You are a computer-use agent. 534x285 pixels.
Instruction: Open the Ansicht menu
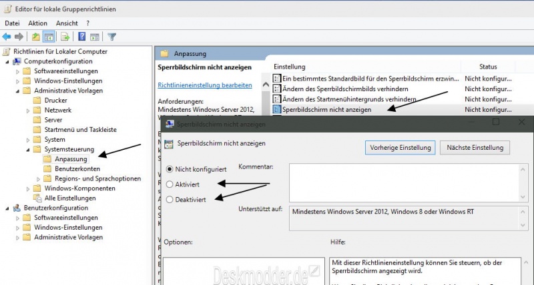tap(67, 23)
